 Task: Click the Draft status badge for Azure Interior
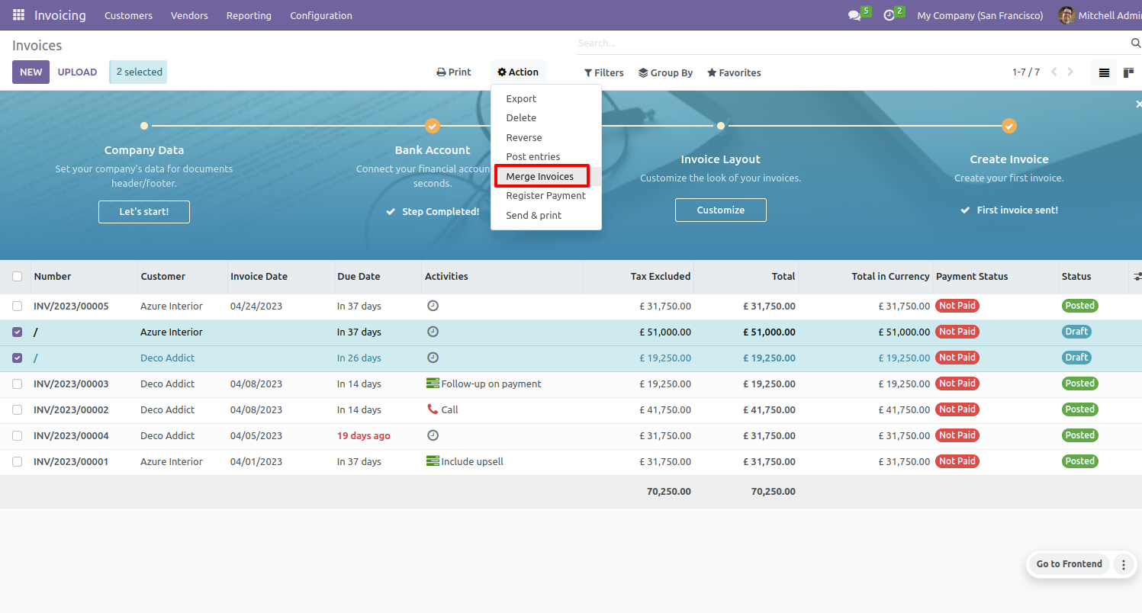(1076, 332)
